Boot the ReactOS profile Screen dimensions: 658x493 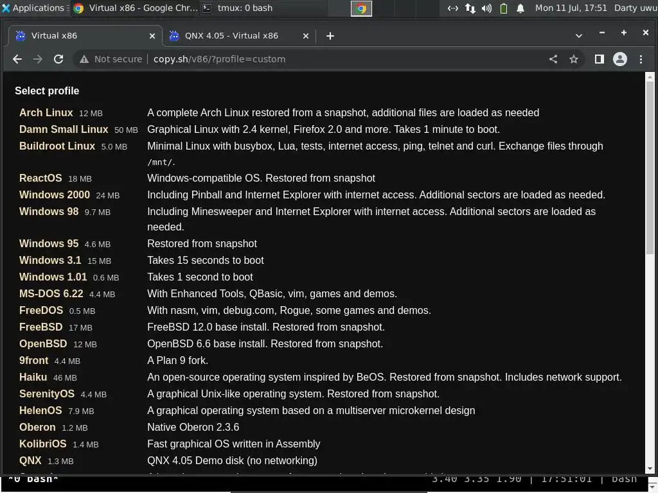40,178
